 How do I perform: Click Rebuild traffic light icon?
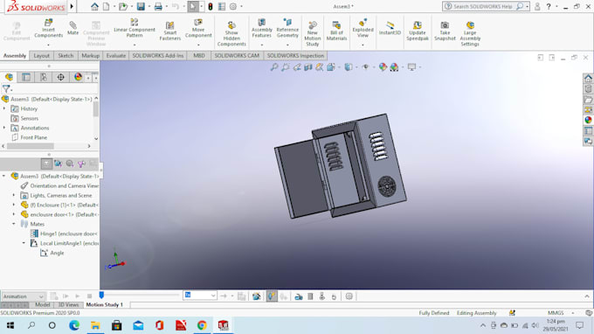[211, 6]
